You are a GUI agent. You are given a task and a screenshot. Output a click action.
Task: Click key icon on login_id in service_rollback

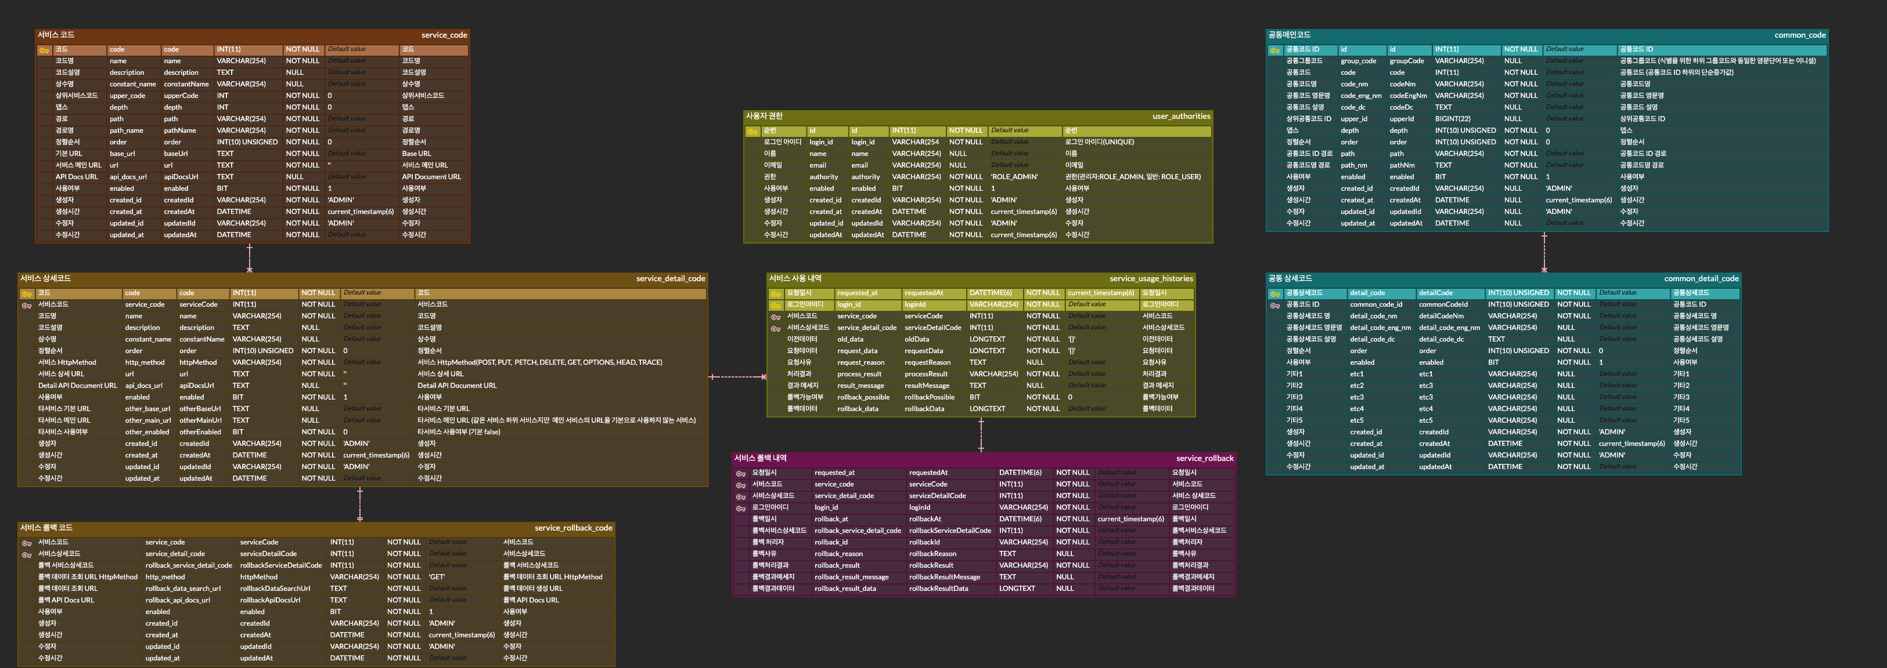coord(741,508)
